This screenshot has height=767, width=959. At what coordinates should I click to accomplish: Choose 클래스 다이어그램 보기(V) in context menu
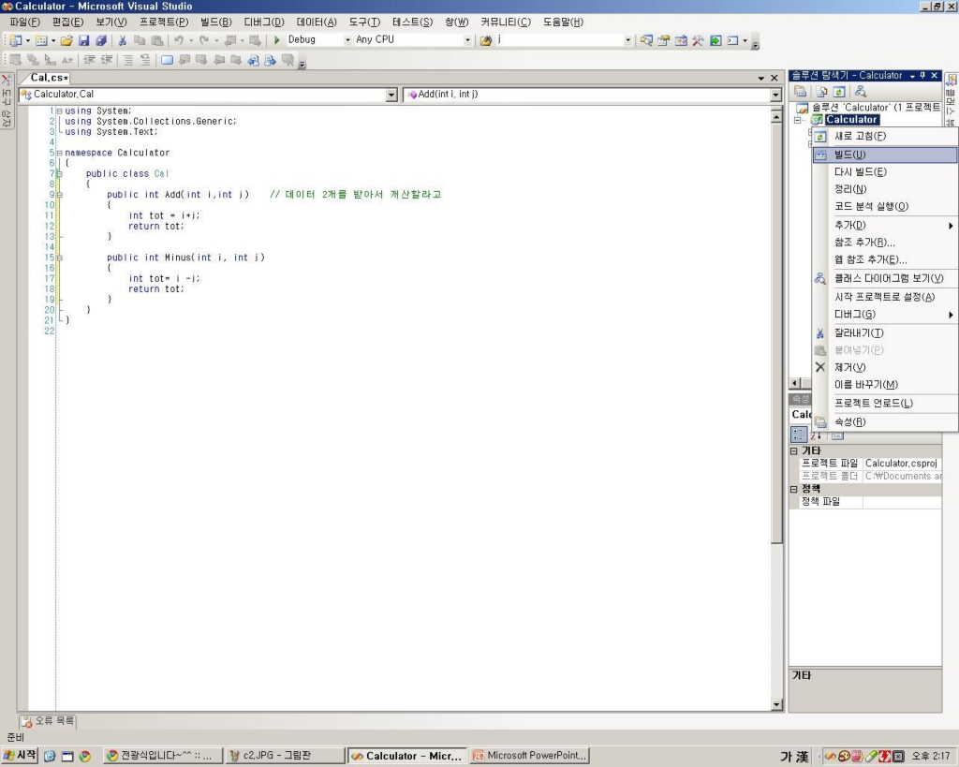(x=884, y=278)
